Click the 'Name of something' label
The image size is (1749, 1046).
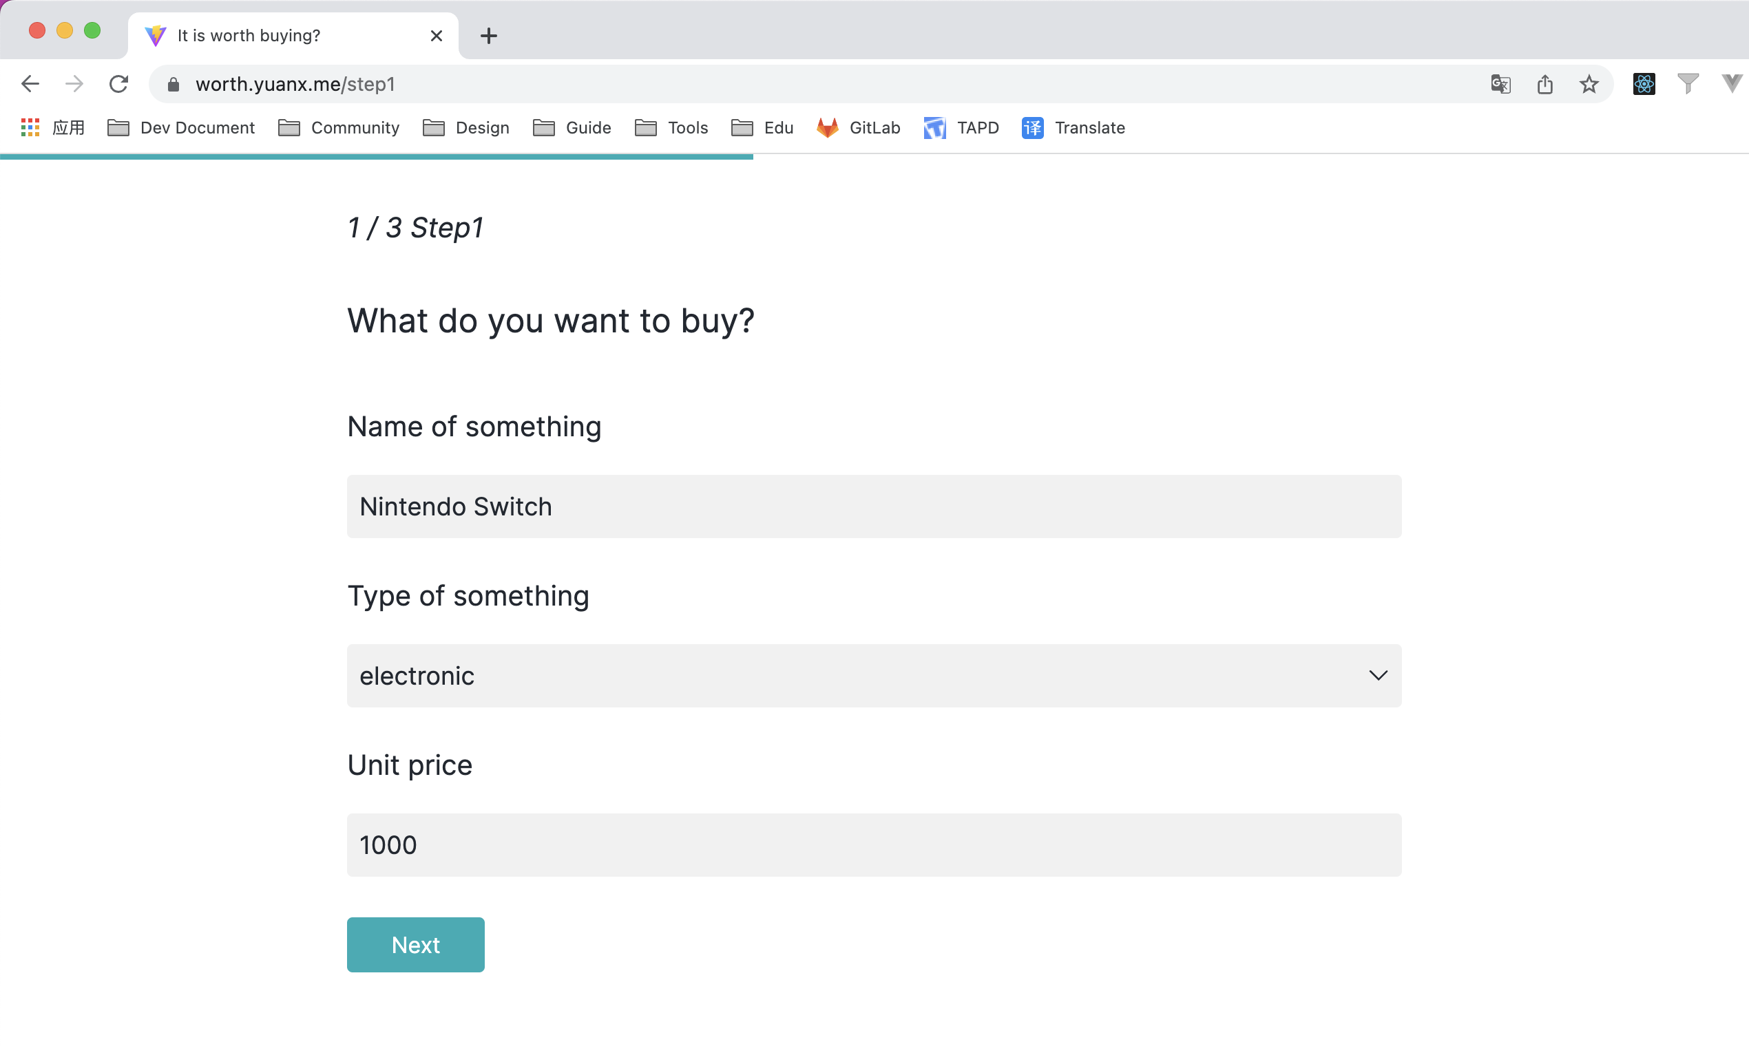click(x=474, y=427)
